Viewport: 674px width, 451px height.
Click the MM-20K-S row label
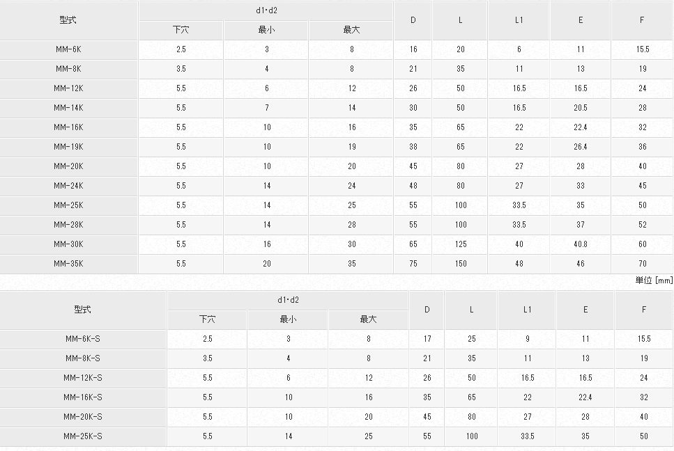[83, 417]
